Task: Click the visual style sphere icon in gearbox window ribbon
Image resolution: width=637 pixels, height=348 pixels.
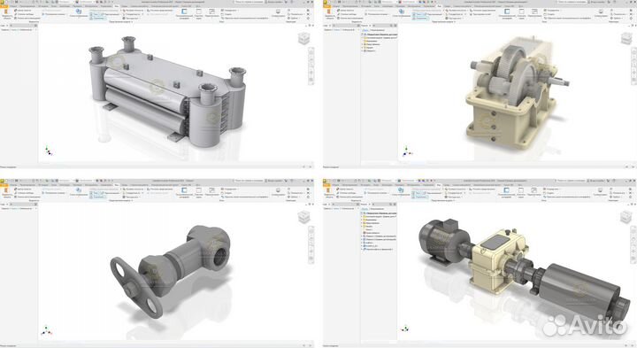Action: [x=401, y=11]
